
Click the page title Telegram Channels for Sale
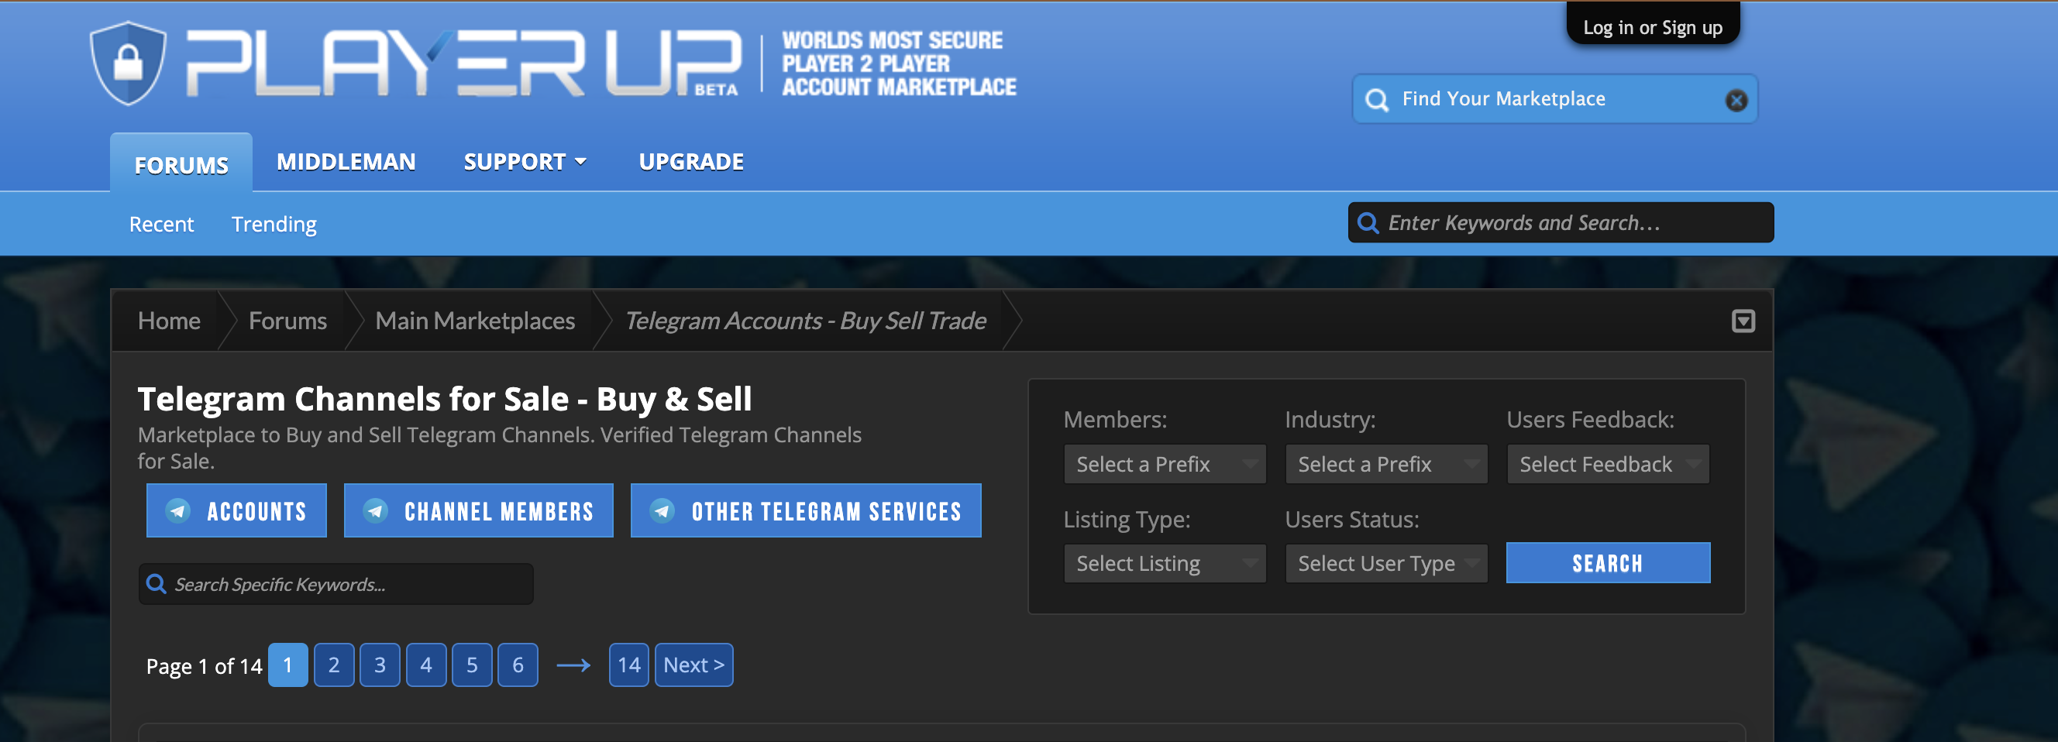point(444,399)
